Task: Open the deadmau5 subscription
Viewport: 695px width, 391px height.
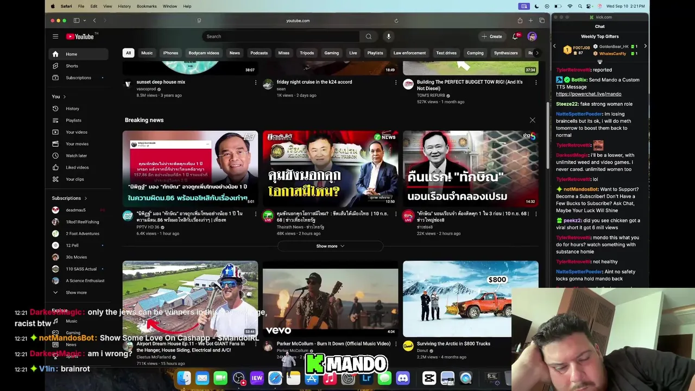Action: [x=76, y=210]
